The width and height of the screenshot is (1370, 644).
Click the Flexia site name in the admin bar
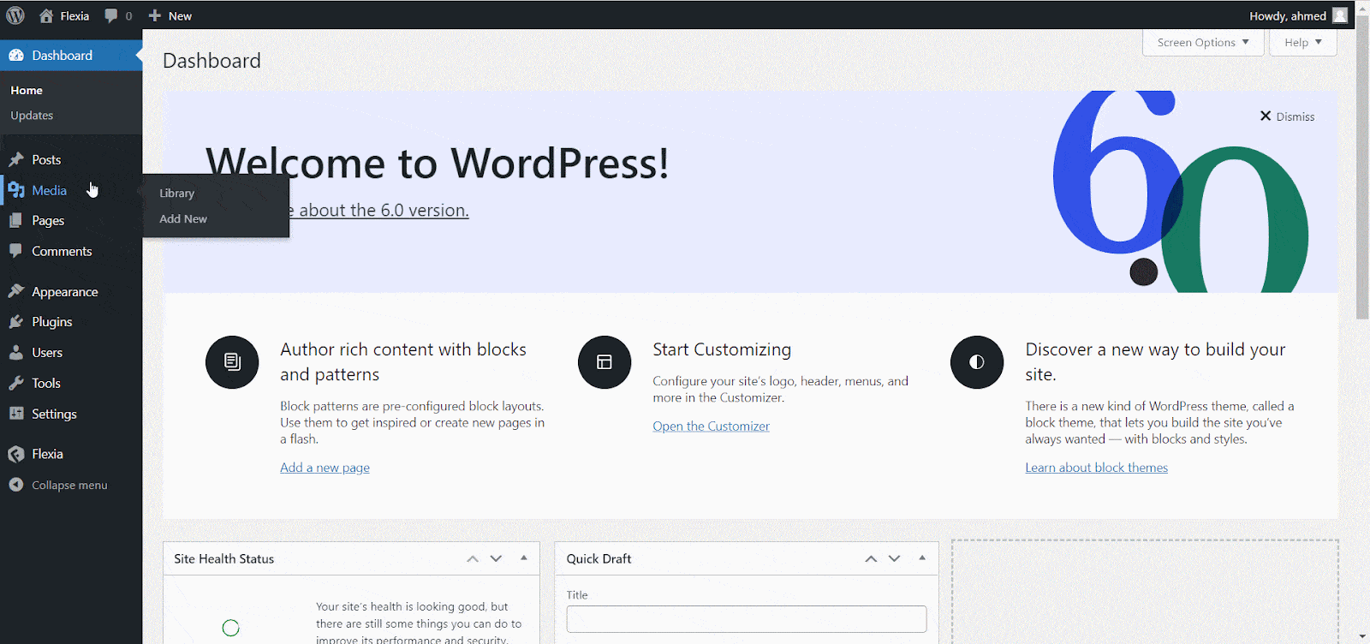[x=74, y=15]
